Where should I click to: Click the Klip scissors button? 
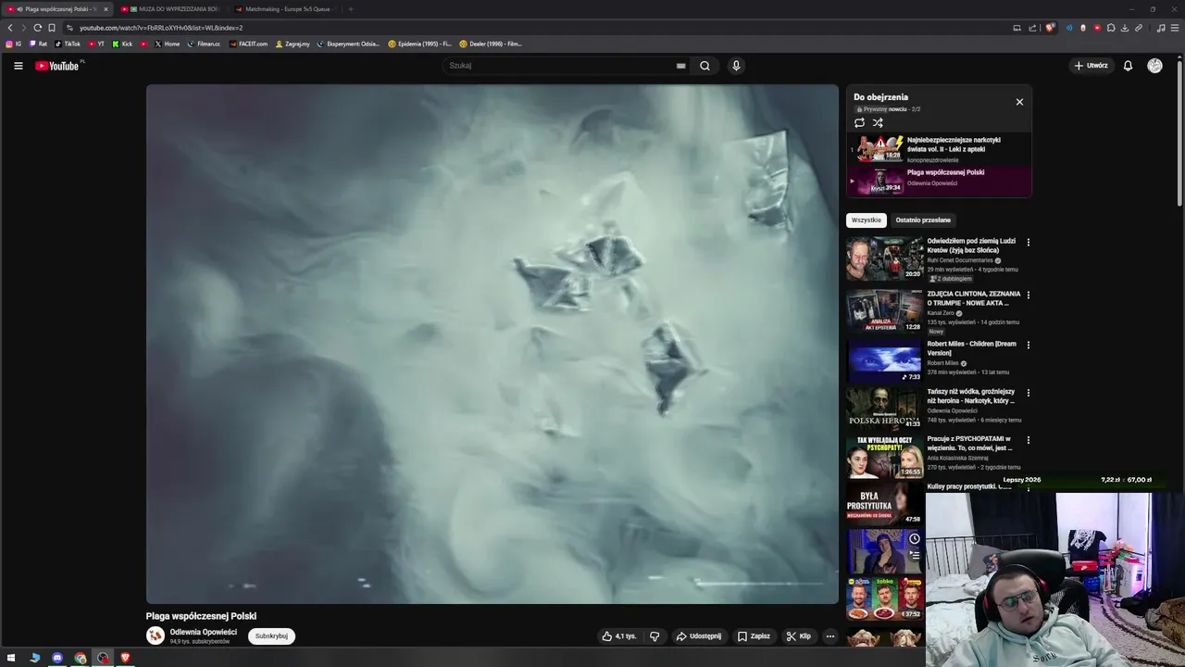(798, 636)
